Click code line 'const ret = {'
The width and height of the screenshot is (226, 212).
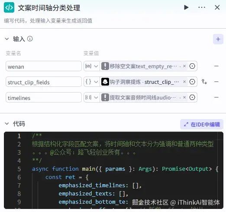67,177
